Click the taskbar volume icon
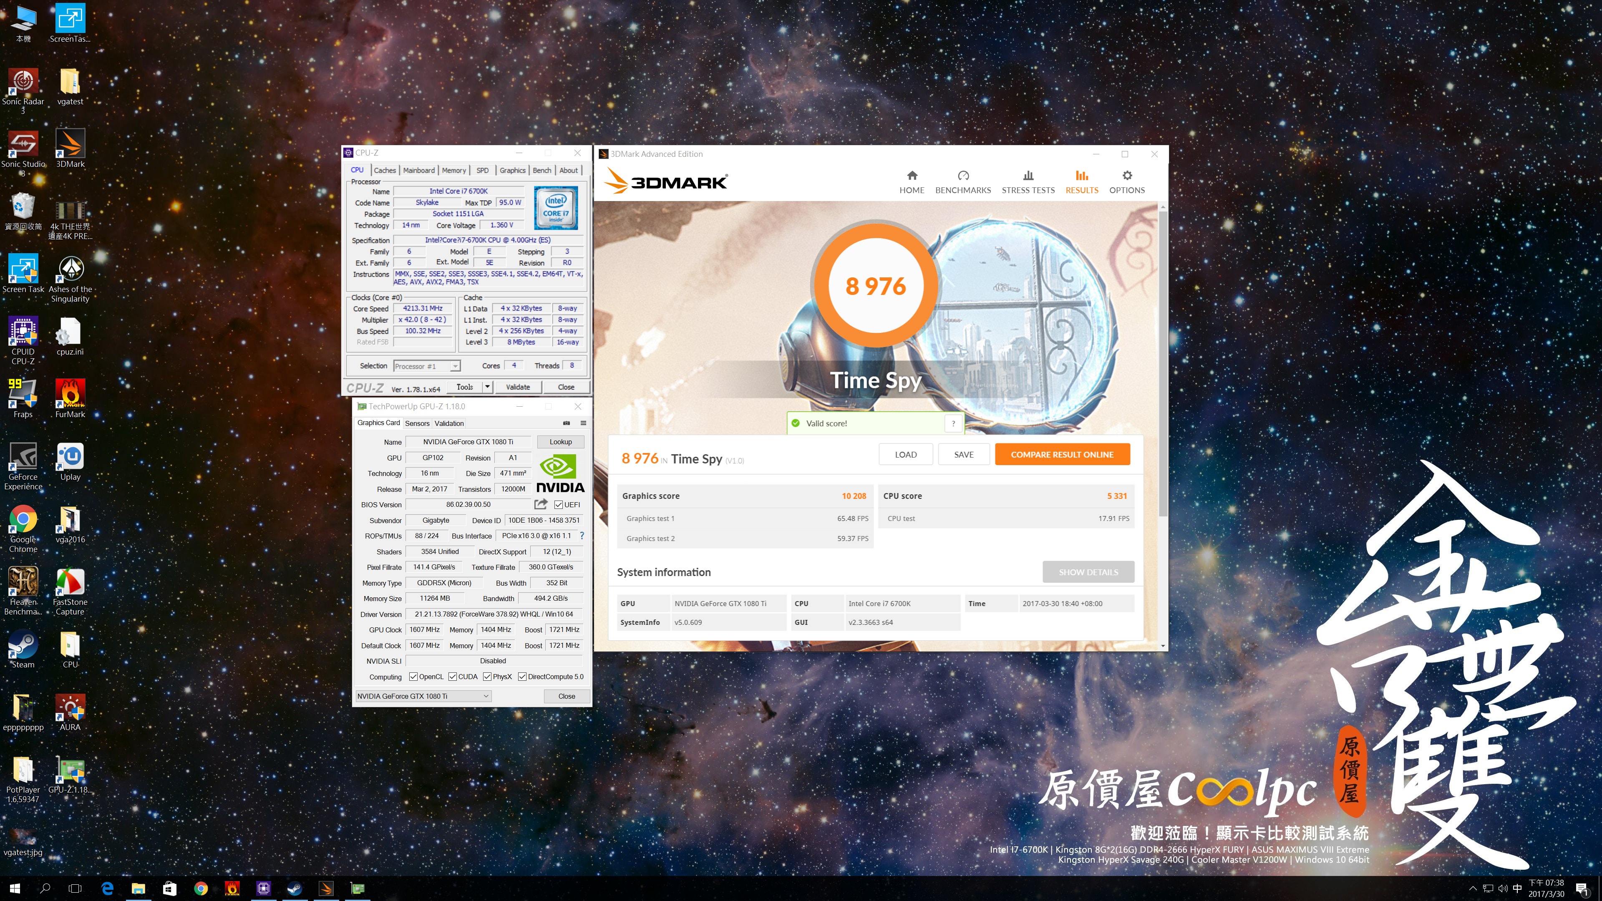The height and width of the screenshot is (901, 1602). (1502, 888)
